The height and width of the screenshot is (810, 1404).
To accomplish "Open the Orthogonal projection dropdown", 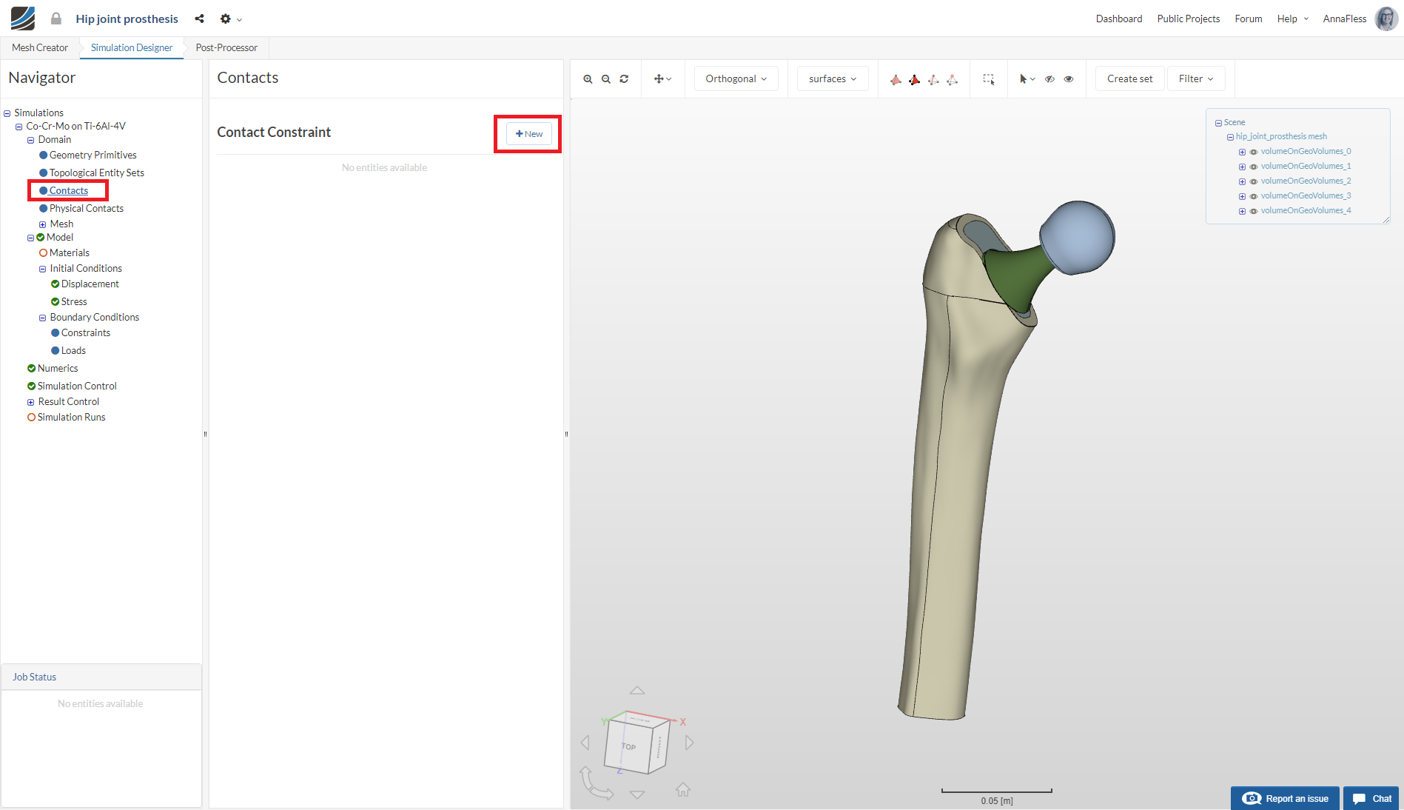I will click(736, 78).
